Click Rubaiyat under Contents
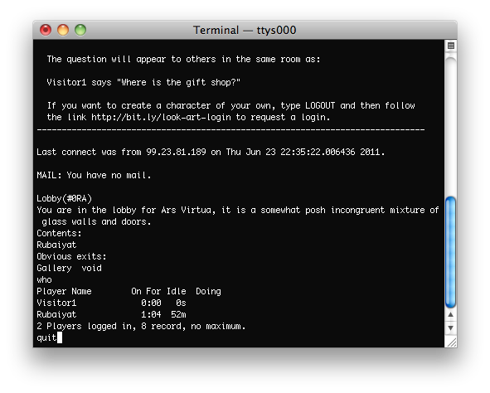 (56, 245)
